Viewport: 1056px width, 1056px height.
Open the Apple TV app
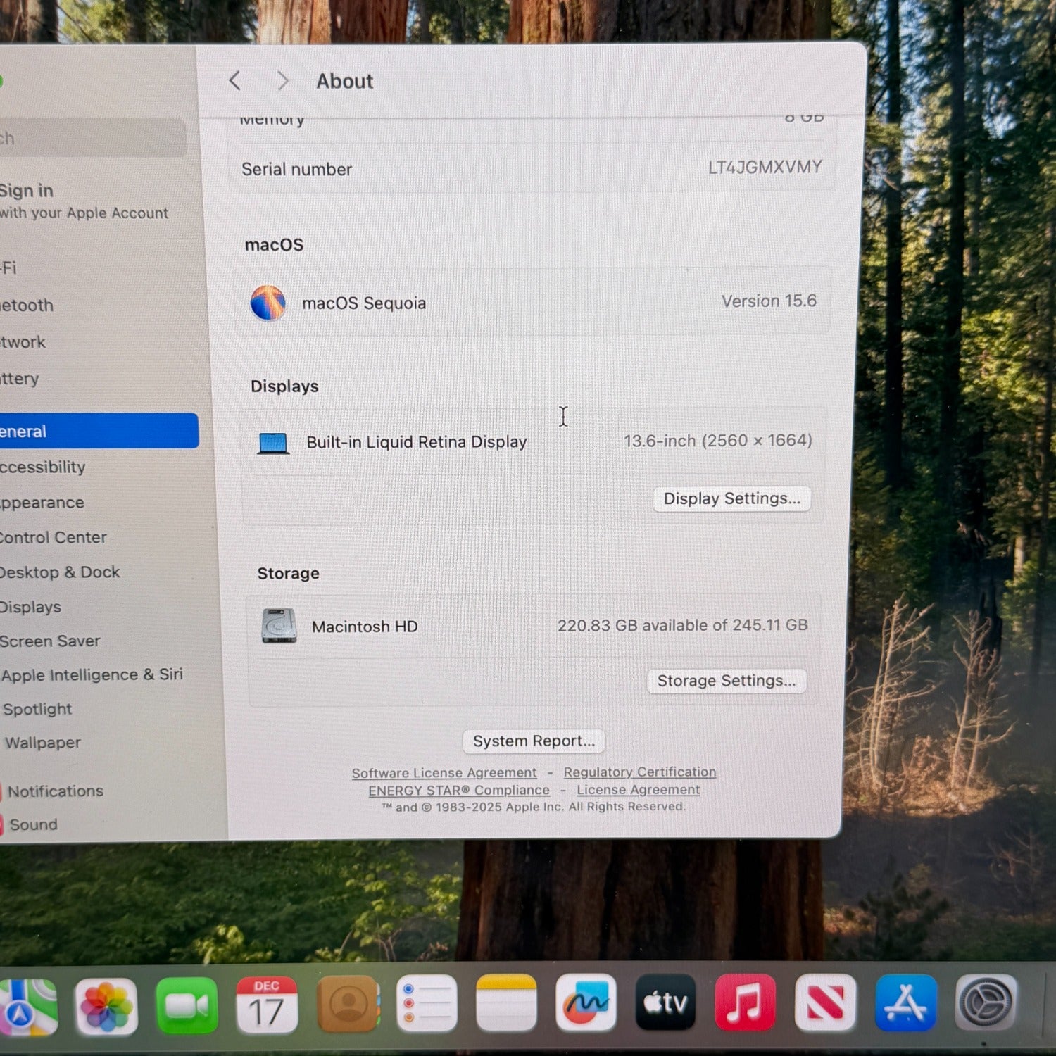pos(665,1002)
